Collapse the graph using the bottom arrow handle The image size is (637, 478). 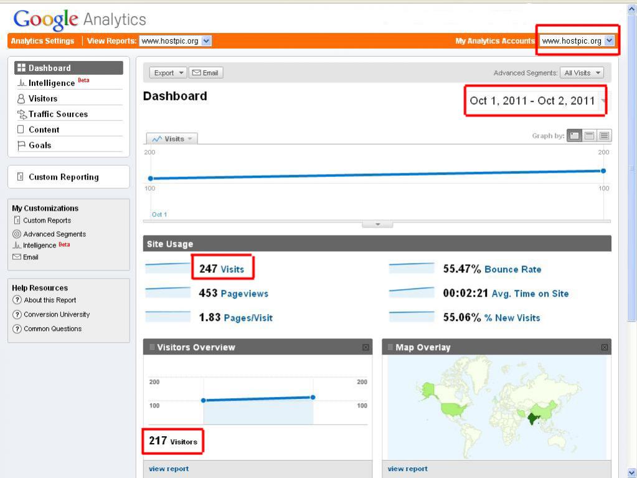377,224
